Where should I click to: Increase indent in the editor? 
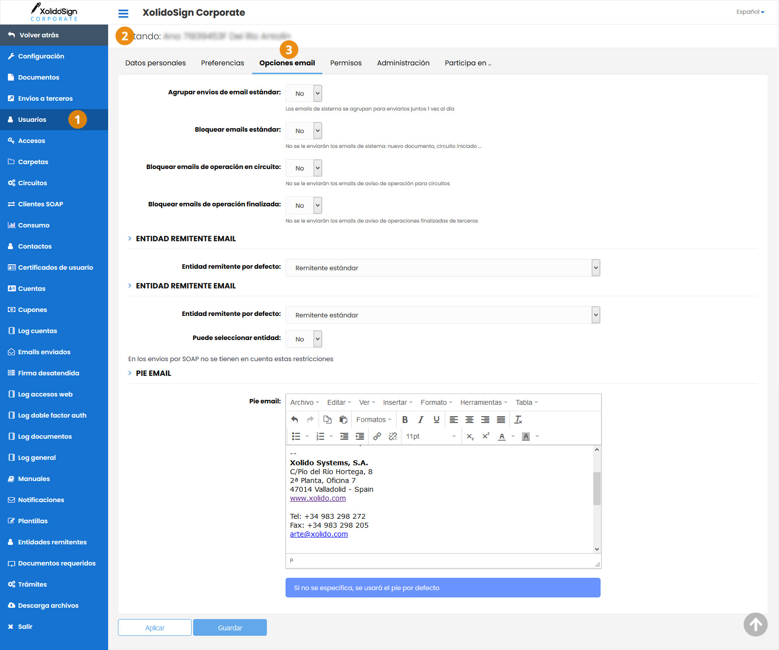pos(360,436)
